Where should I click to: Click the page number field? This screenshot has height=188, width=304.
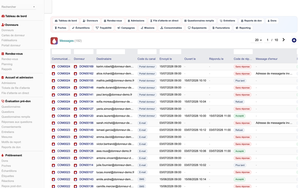pos(267,40)
